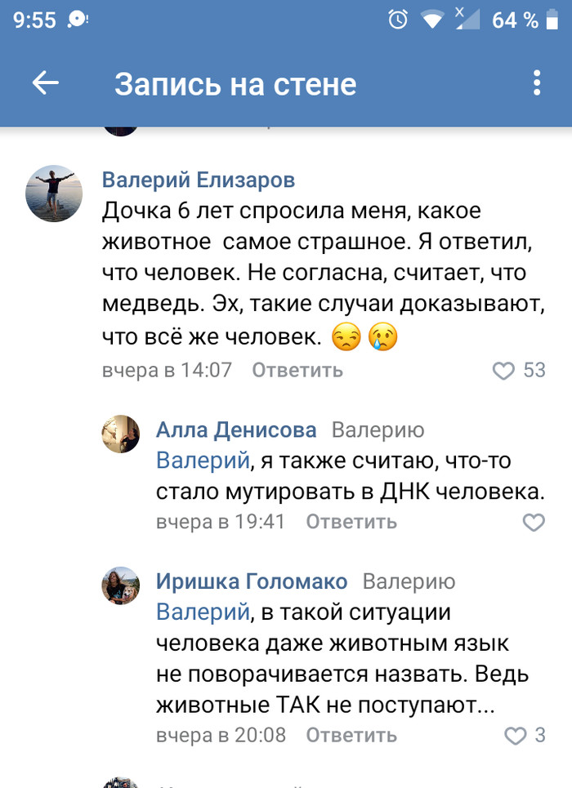572x788 pixels.
Task: Reply to Алла Денисова's comment
Action: point(351,522)
